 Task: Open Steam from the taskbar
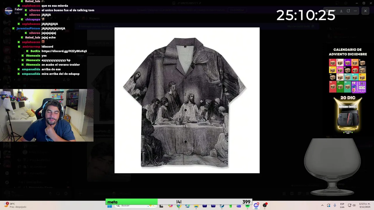(x=222, y=206)
